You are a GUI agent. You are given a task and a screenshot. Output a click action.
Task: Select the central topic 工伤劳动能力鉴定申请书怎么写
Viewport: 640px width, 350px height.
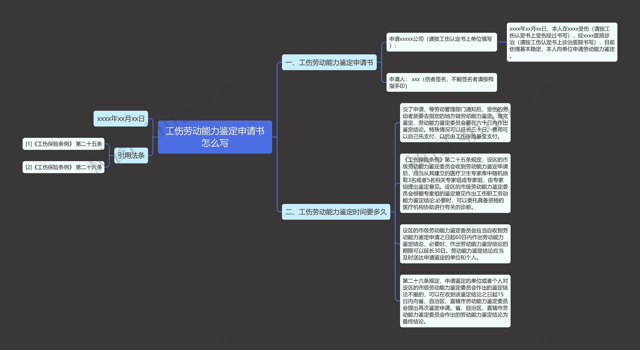[x=215, y=137]
